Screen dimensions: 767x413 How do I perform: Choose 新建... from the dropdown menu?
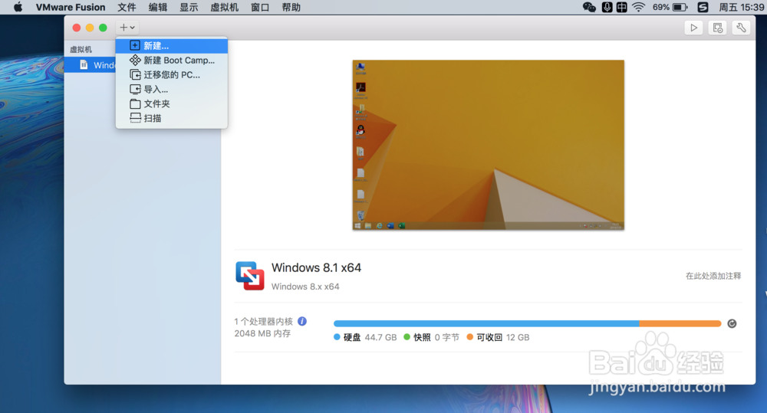(x=172, y=46)
